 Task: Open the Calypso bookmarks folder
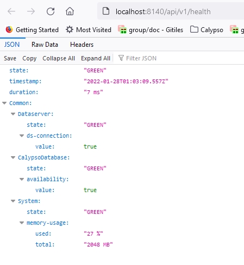point(207,30)
